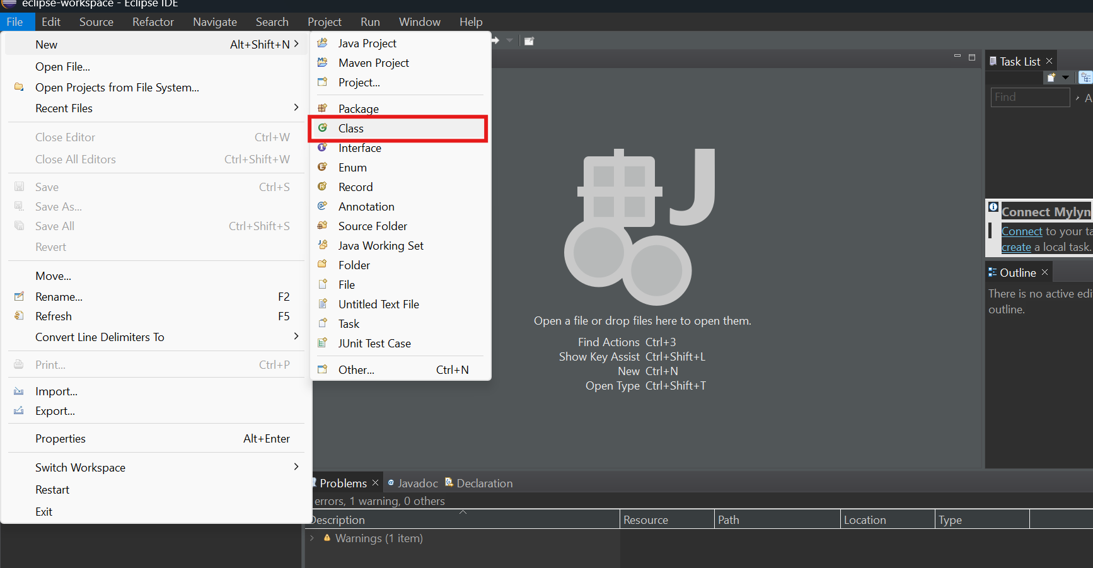Open the Source menu
Screen dimensions: 1093x568
[96, 22]
